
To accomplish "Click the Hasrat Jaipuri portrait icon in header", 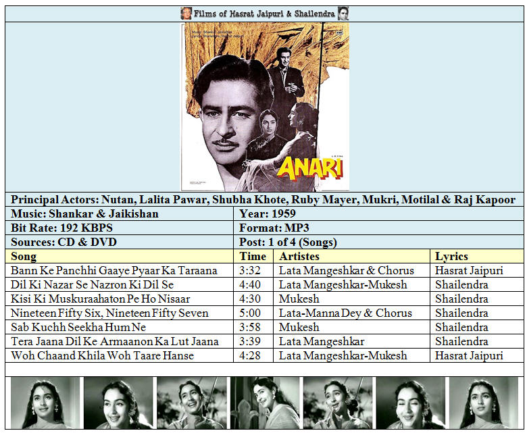I will pos(186,14).
